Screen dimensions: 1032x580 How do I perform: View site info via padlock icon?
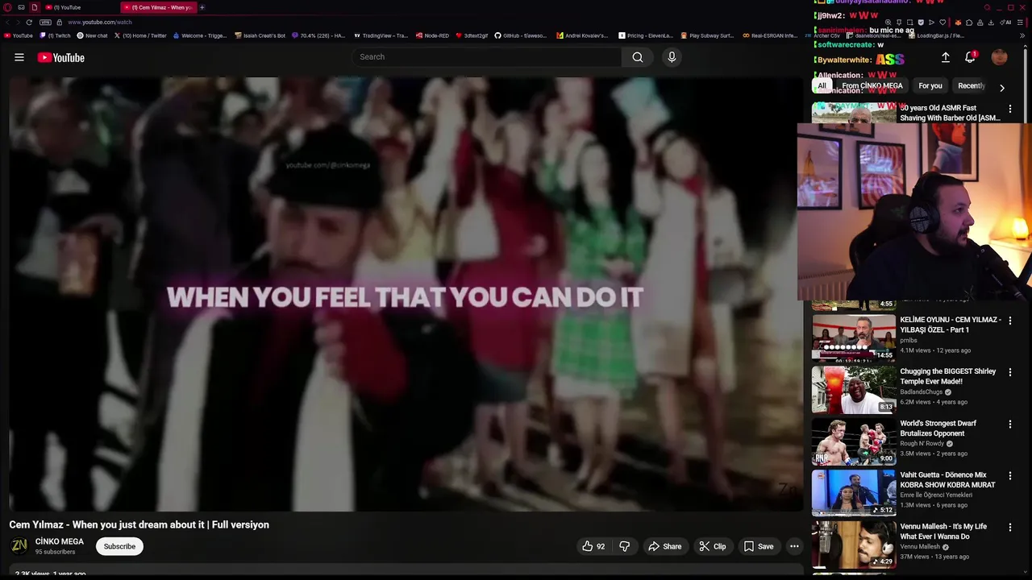point(60,22)
